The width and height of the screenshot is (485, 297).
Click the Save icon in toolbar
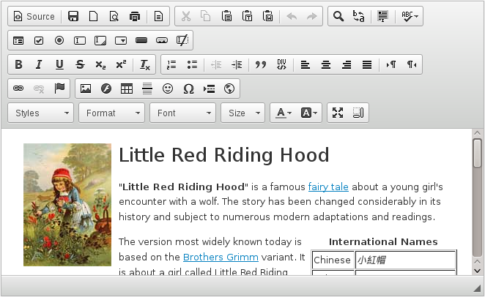[x=73, y=16]
